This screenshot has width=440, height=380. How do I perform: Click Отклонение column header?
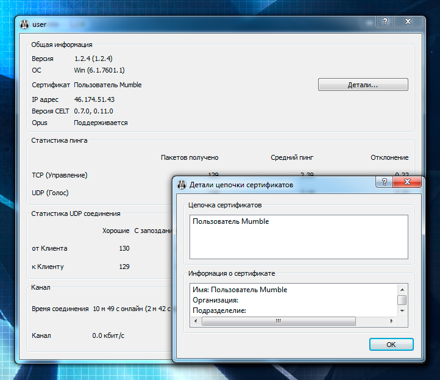[x=389, y=157]
